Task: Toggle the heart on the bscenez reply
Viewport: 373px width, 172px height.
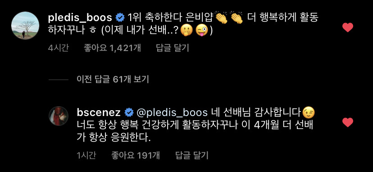Action: pos(347,122)
